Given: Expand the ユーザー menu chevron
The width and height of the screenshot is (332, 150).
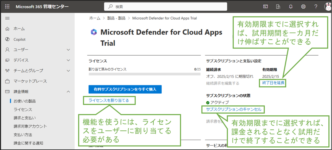Looking at the screenshot, I should 68,50.
